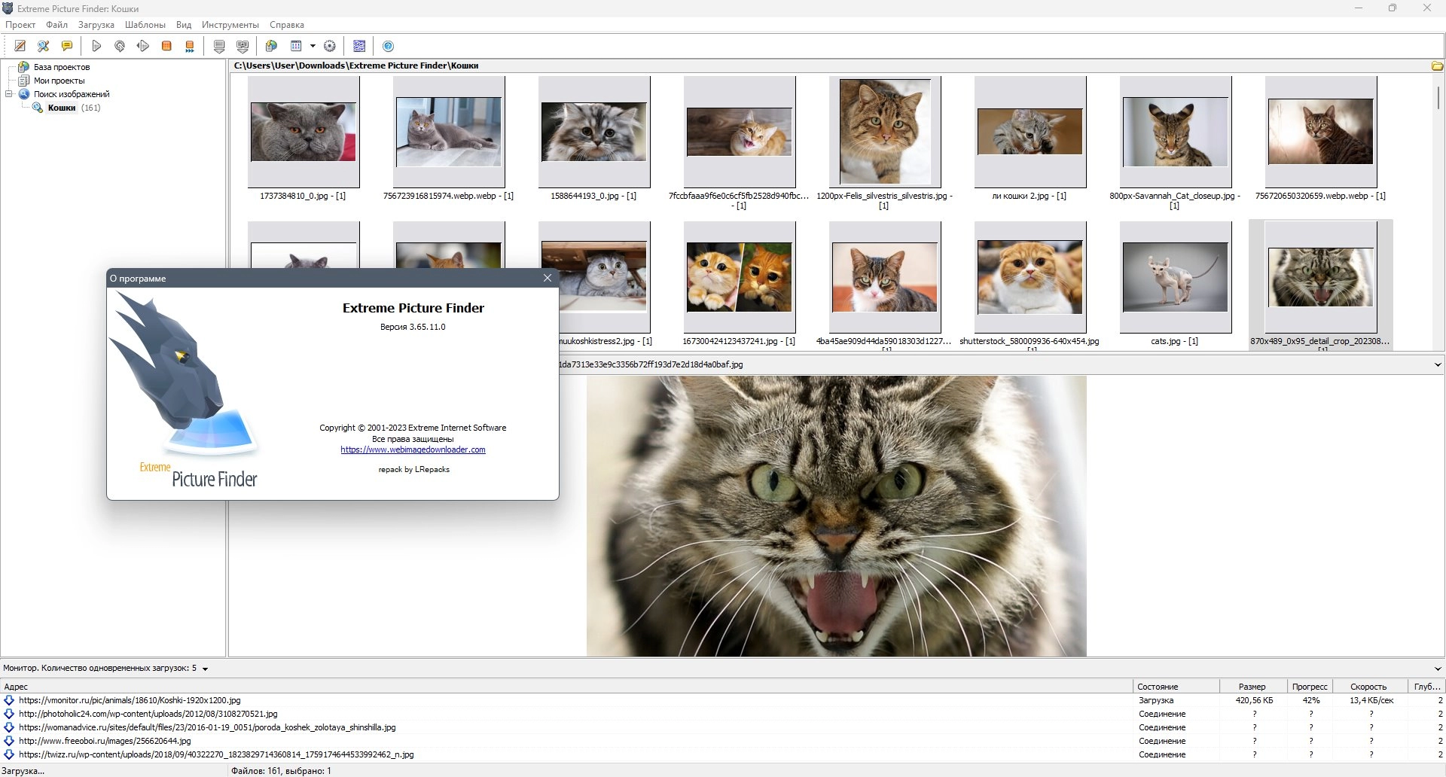Expand the simultaneous downloads count dropdown
The height and width of the screenshot is (777, 1446).
click(205, 669)
